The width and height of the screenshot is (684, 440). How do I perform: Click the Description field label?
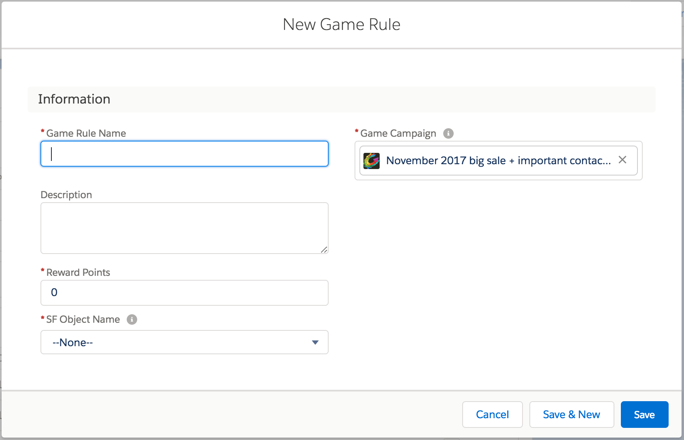pyautogui.click(x=66, y=195)
